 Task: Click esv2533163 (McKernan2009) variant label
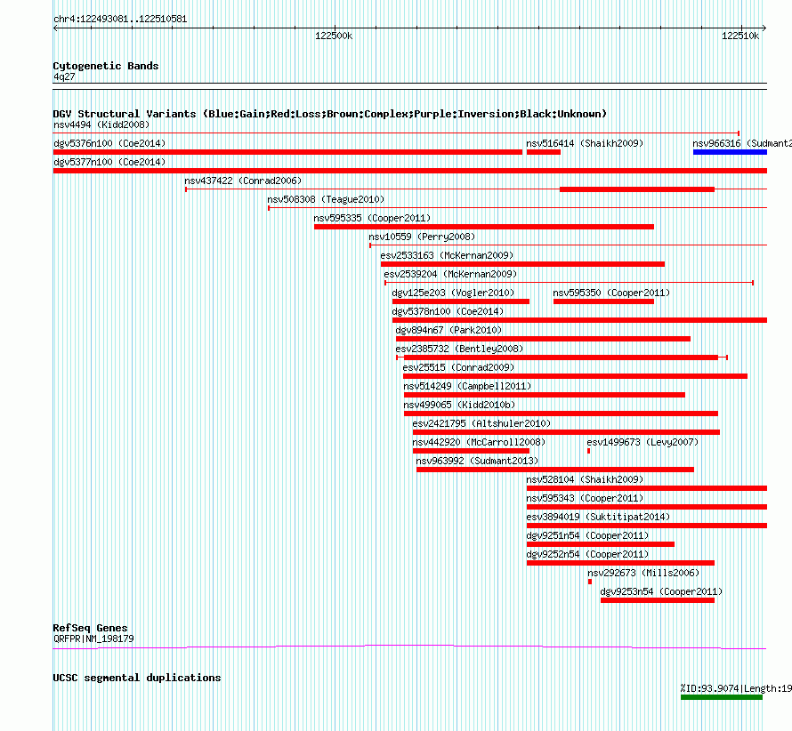click(447, 255)
